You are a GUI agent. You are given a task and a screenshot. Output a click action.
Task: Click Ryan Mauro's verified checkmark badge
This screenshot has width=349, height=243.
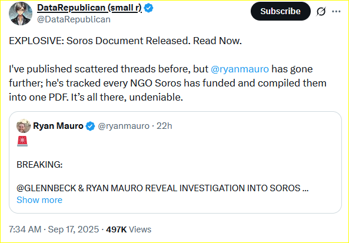[90, 126]
